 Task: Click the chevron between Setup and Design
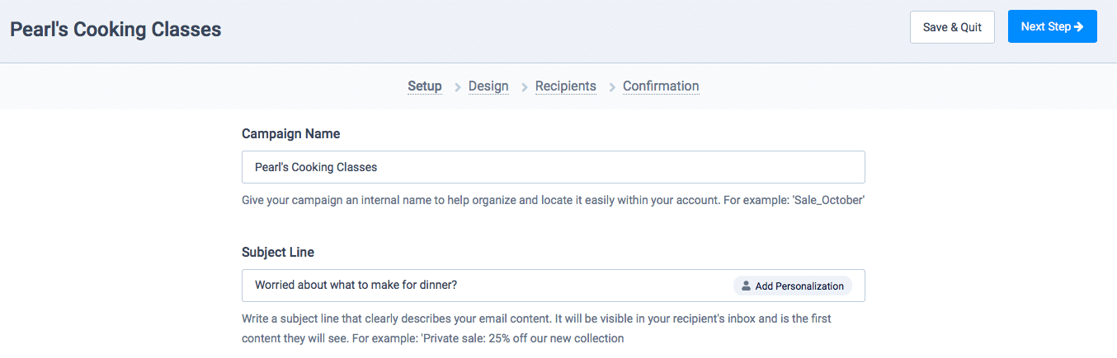[457, 87]
